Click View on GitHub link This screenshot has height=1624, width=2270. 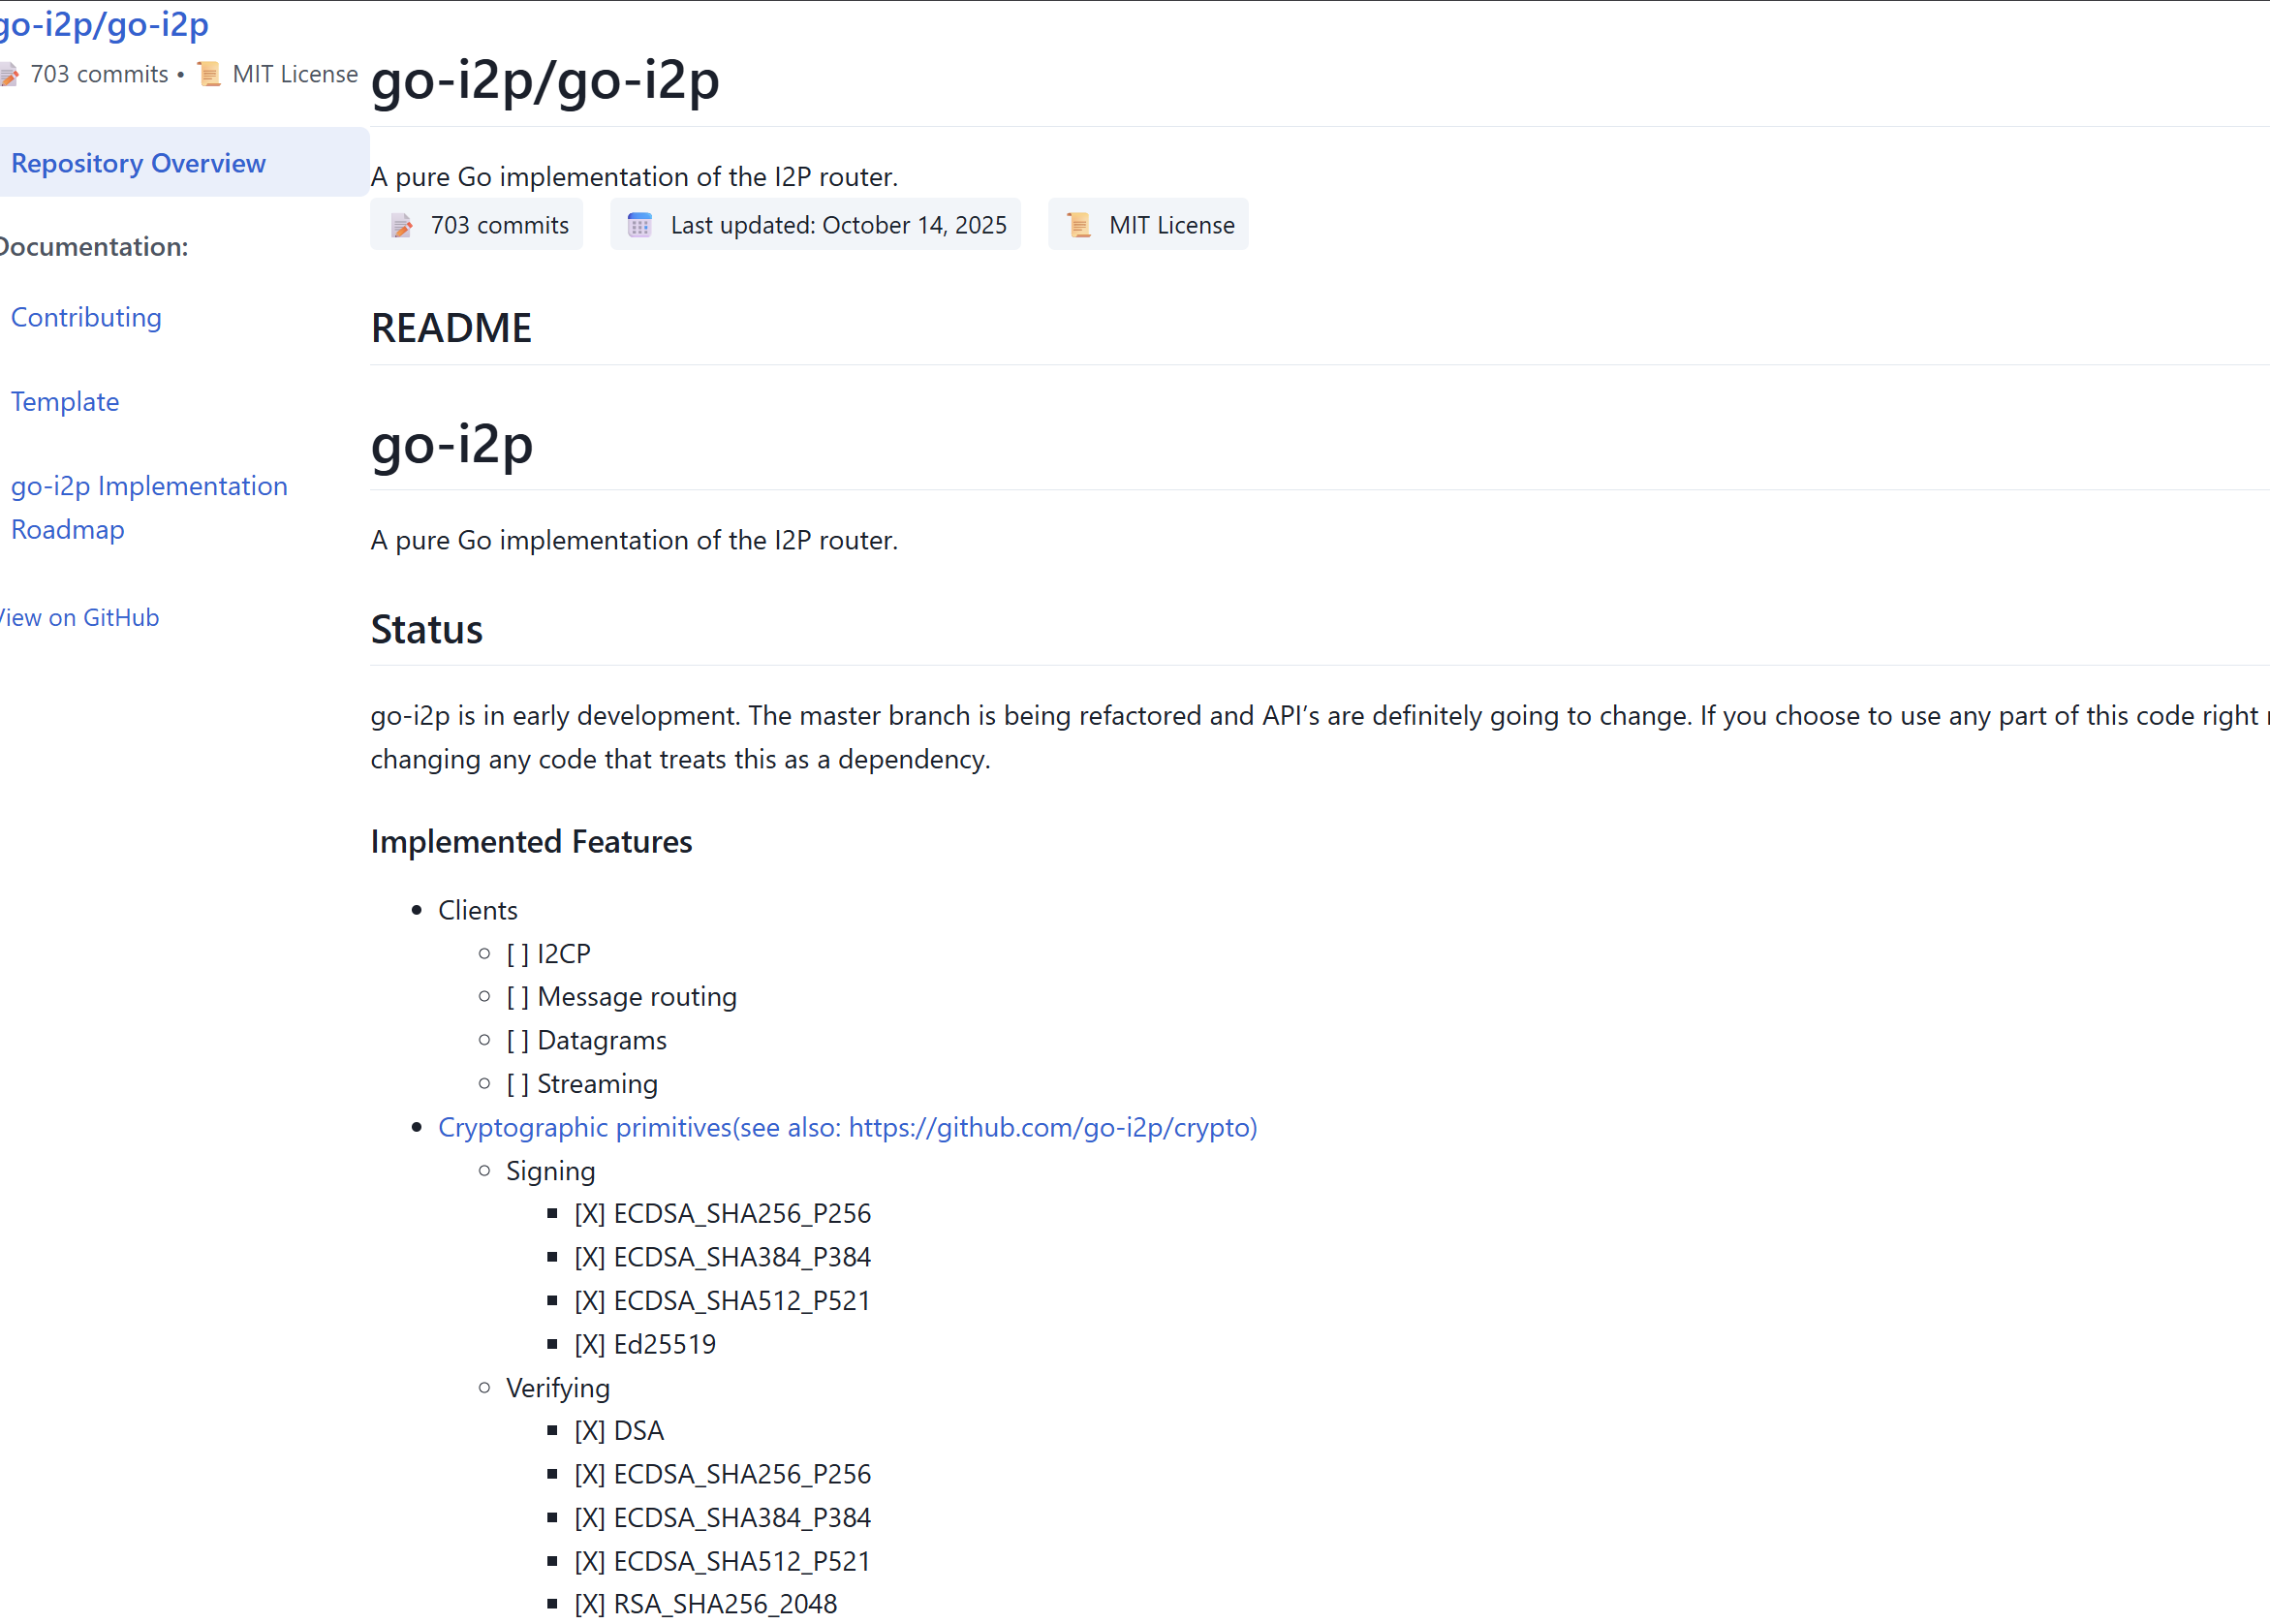pyautogui.click(x=80, y=617)
